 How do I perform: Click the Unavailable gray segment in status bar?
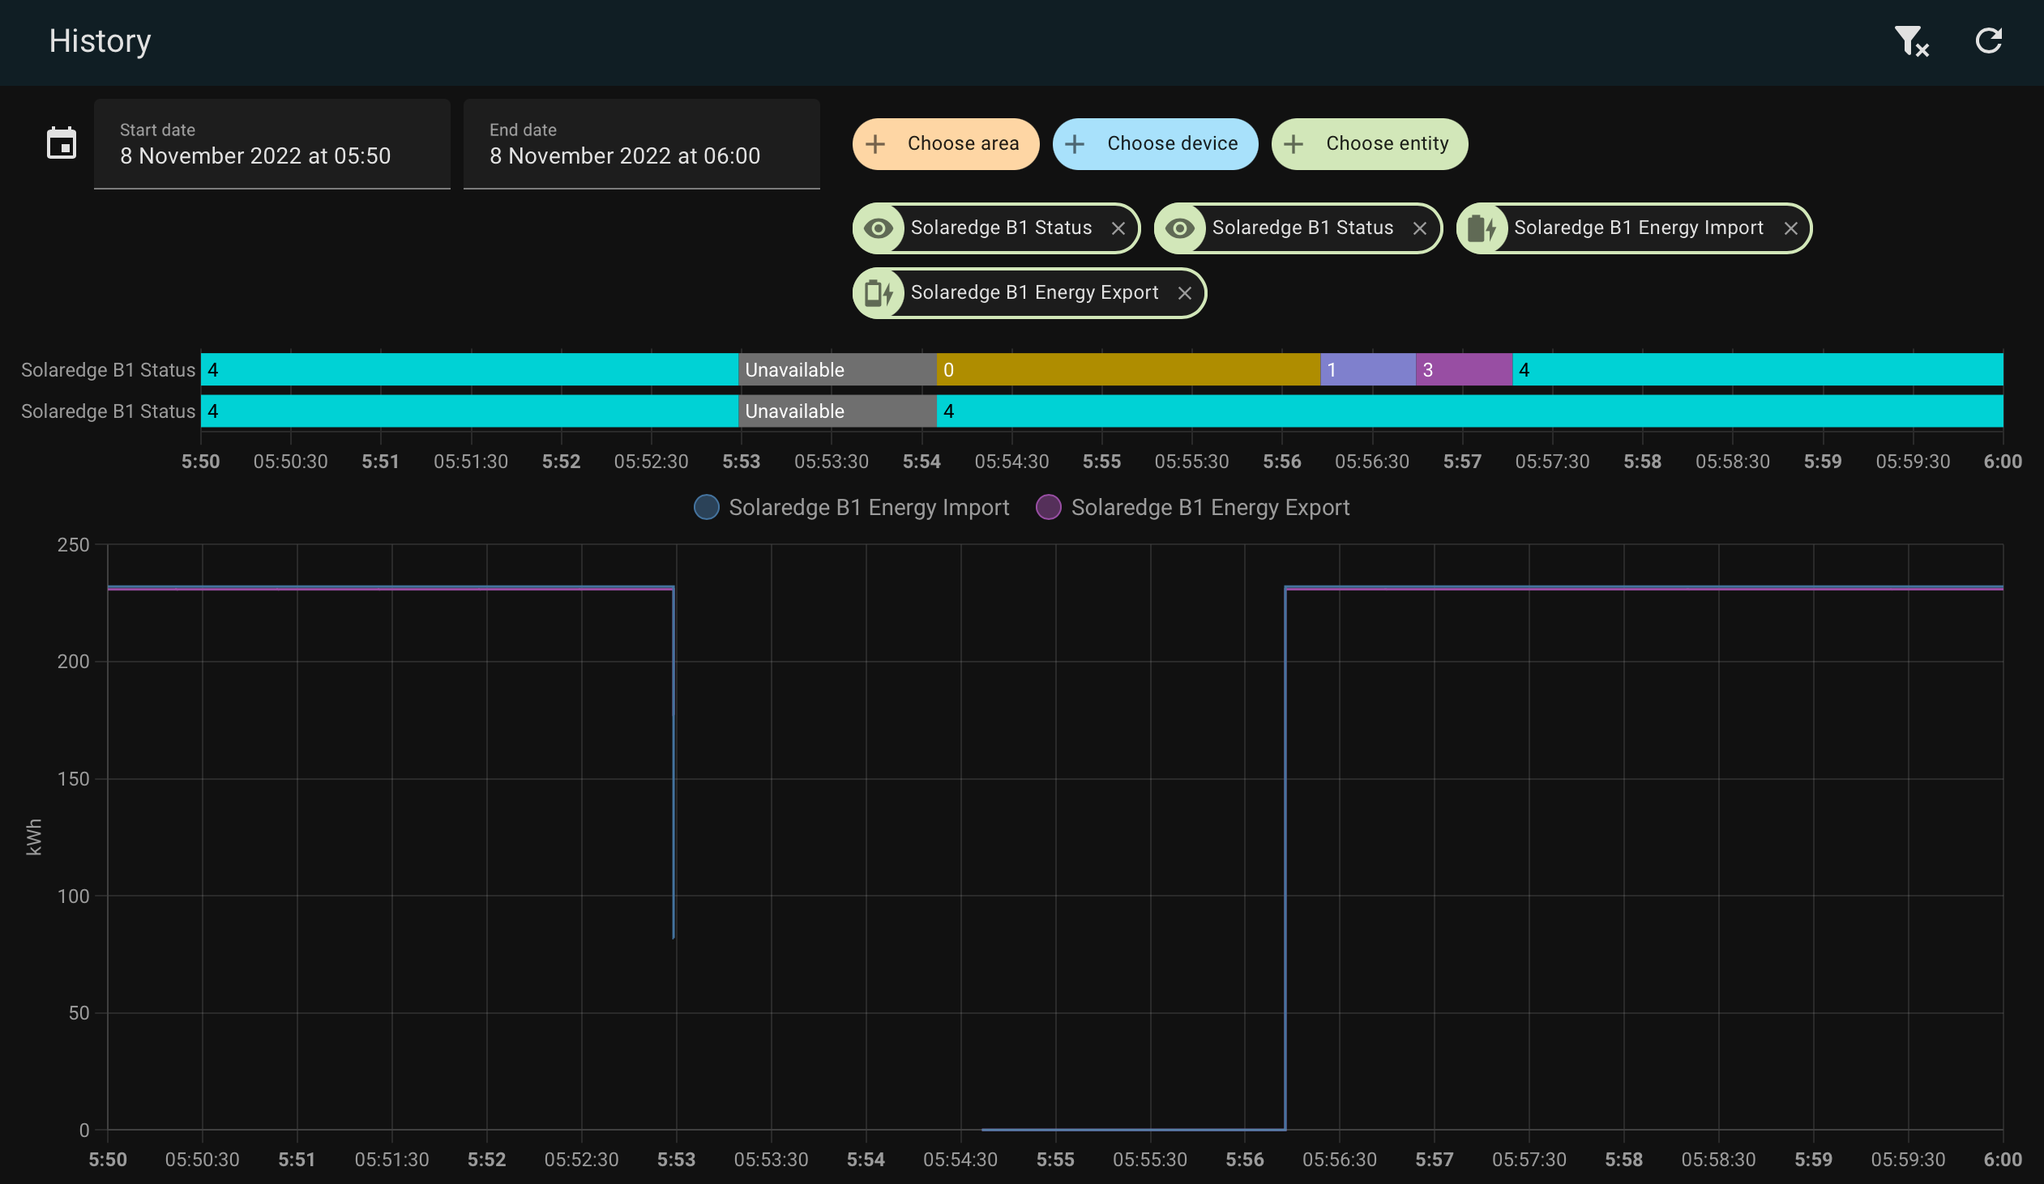pyautogui.click(x=836, y=369)
